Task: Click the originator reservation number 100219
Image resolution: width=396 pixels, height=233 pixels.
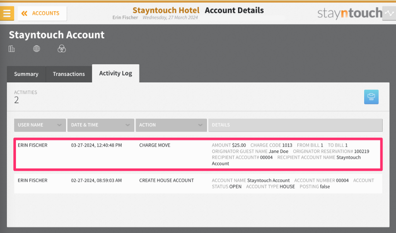Action: [x=362, y=151]
